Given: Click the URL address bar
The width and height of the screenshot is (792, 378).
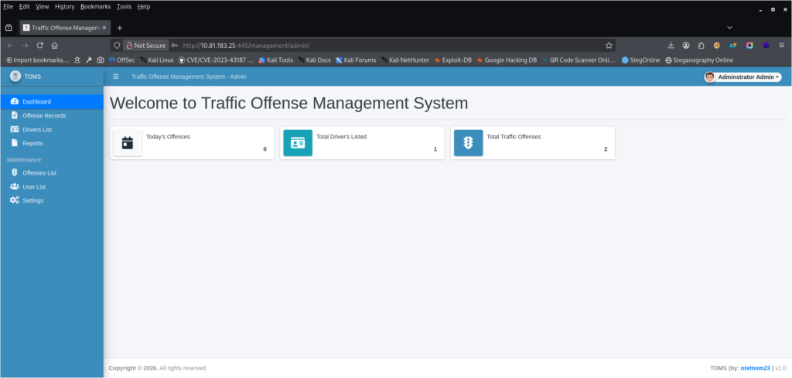Looking at the screenshot, I should 387,46.
